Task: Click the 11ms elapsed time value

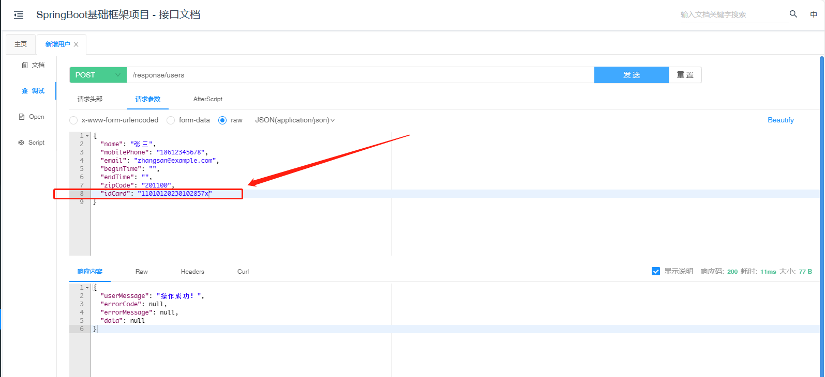Action: tap(768, 272)
